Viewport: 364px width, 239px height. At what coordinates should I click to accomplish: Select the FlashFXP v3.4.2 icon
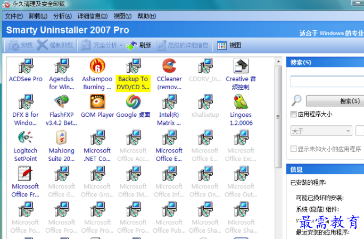(62, 102)
